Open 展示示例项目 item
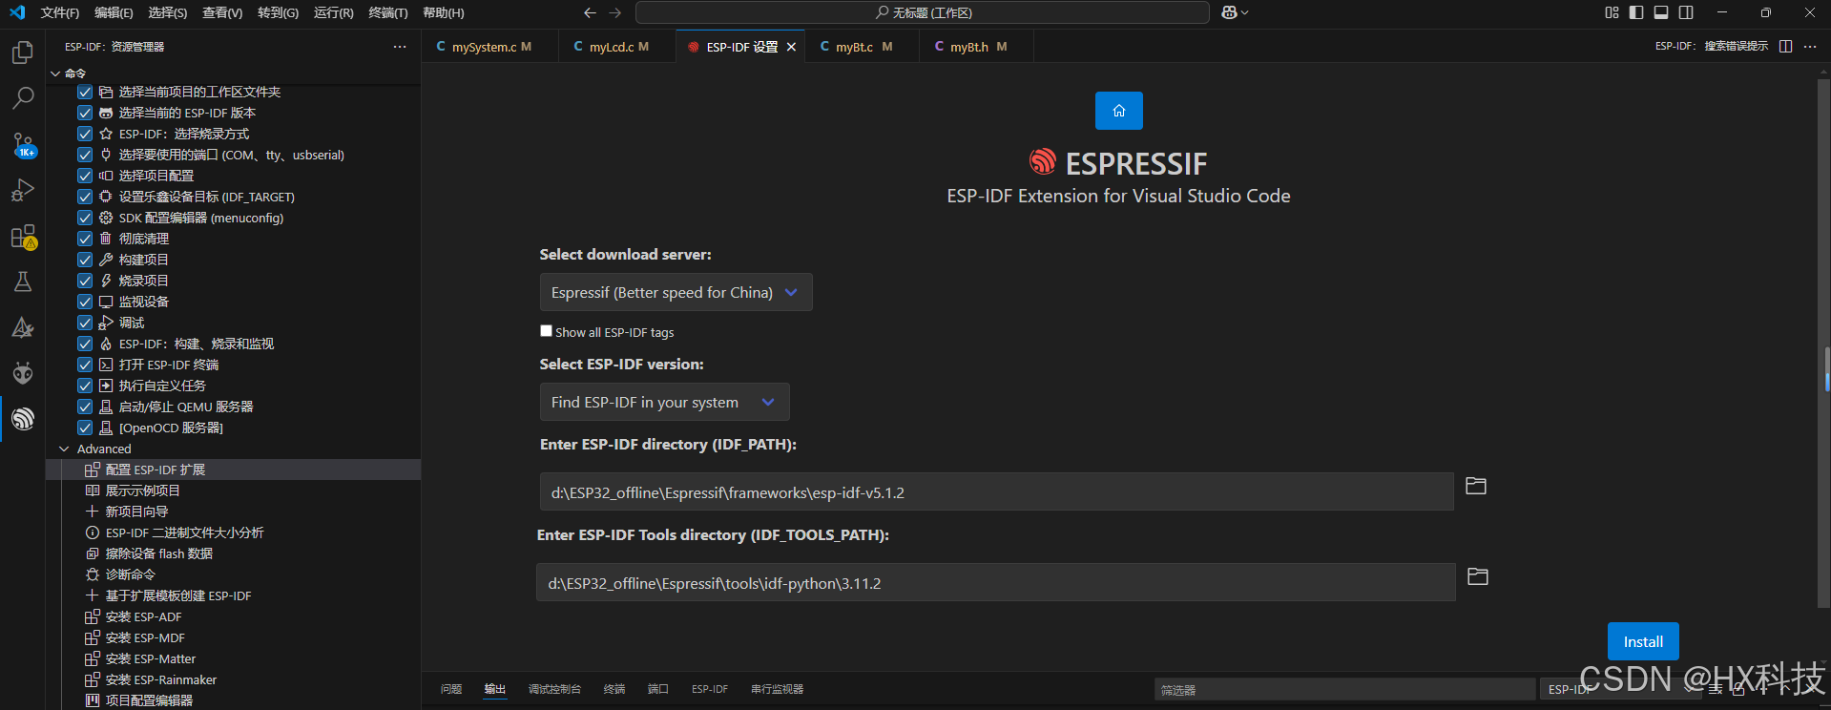 pyautogui.click(x=143, y=491)
